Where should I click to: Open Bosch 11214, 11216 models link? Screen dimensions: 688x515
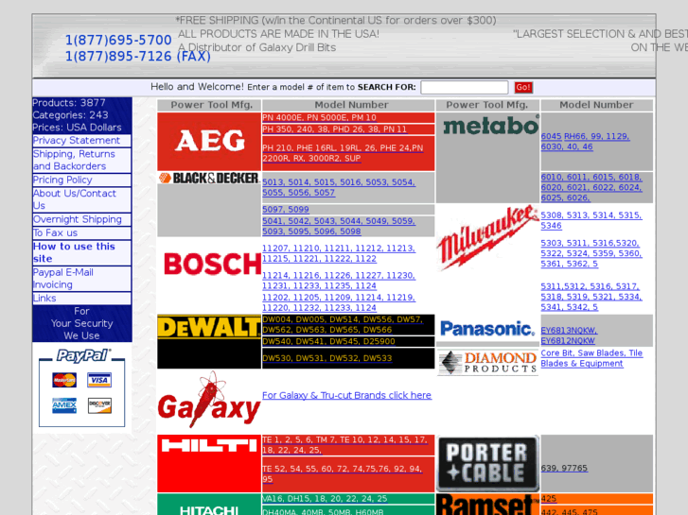(339, 281)
